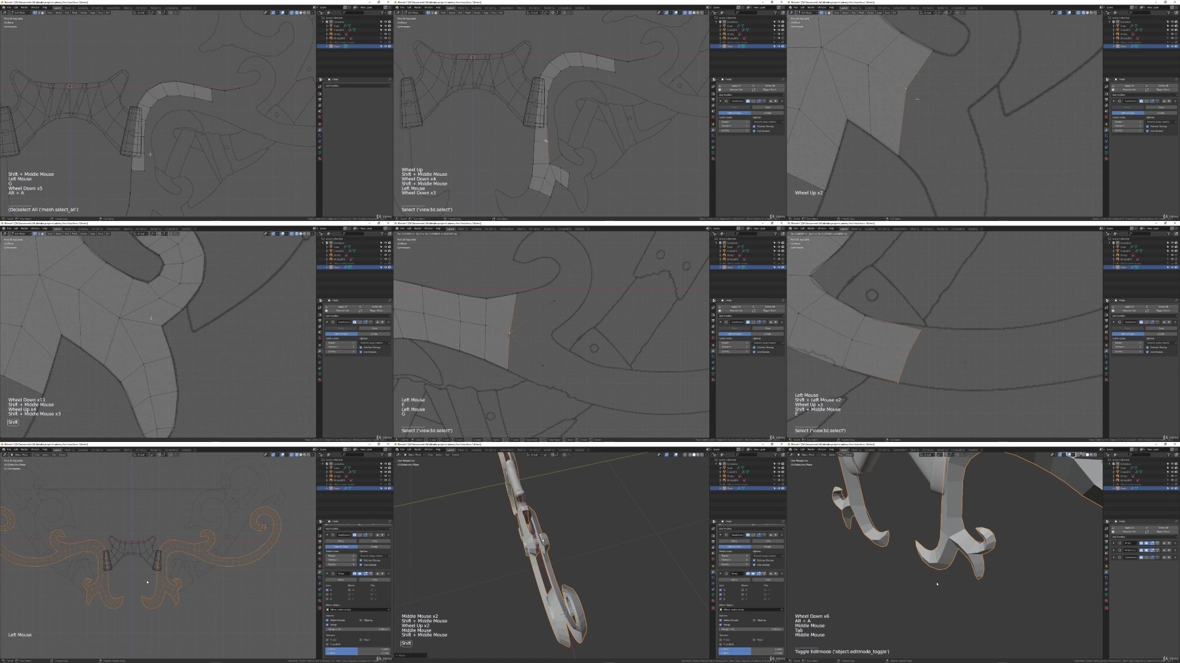This screenshot has width=1180, height=663.
Task: Open Edit Mode dropdown in 'Wheel Down x11' frame
Action: click(21, 233)
